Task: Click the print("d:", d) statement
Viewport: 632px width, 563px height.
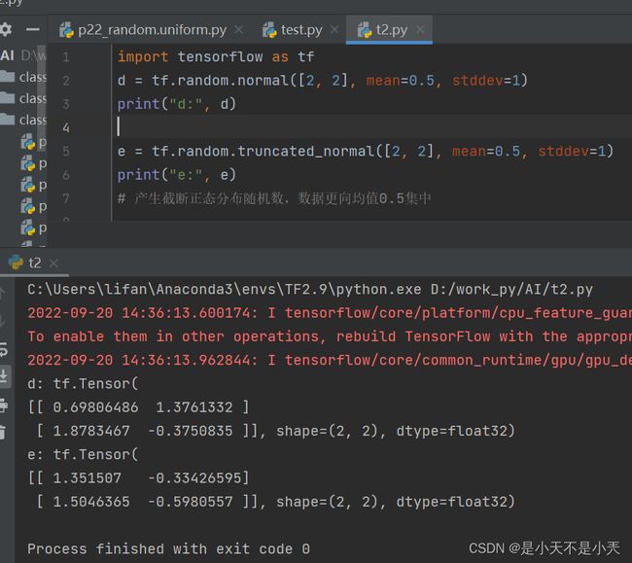Action: pos(177,104)
